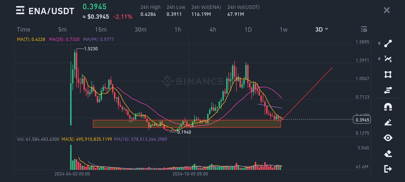Switch to the 30m interval
This screenshot has width=405, height=182.
pos(140,30)
